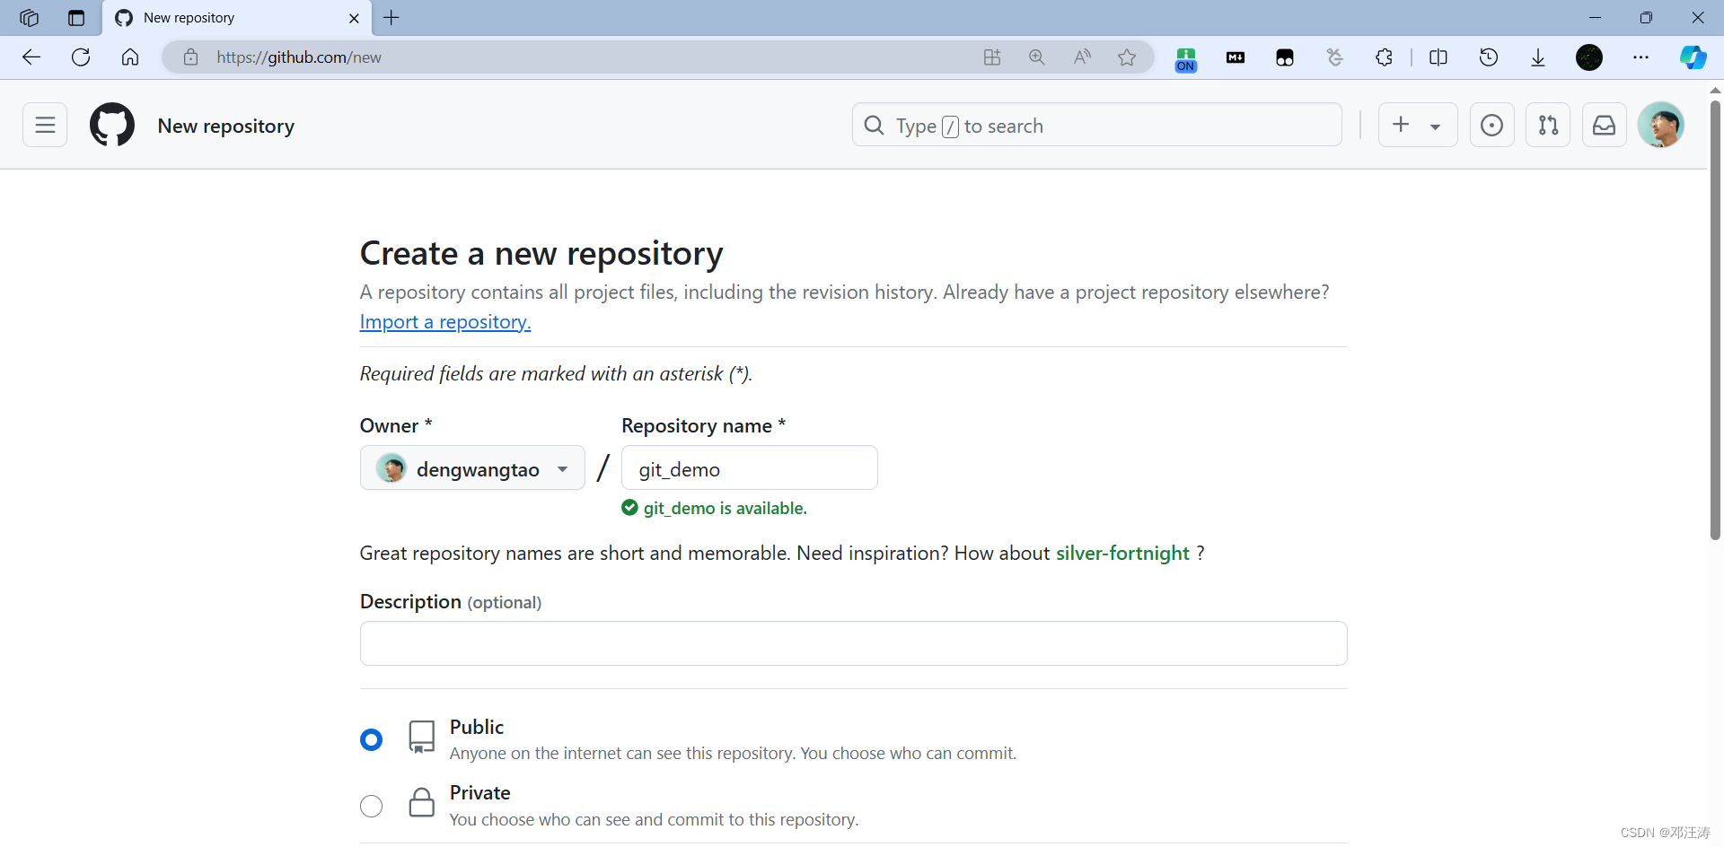1724x847 pixels.
Task: Click the Type / to search box
Action: tap(1097, 125)
